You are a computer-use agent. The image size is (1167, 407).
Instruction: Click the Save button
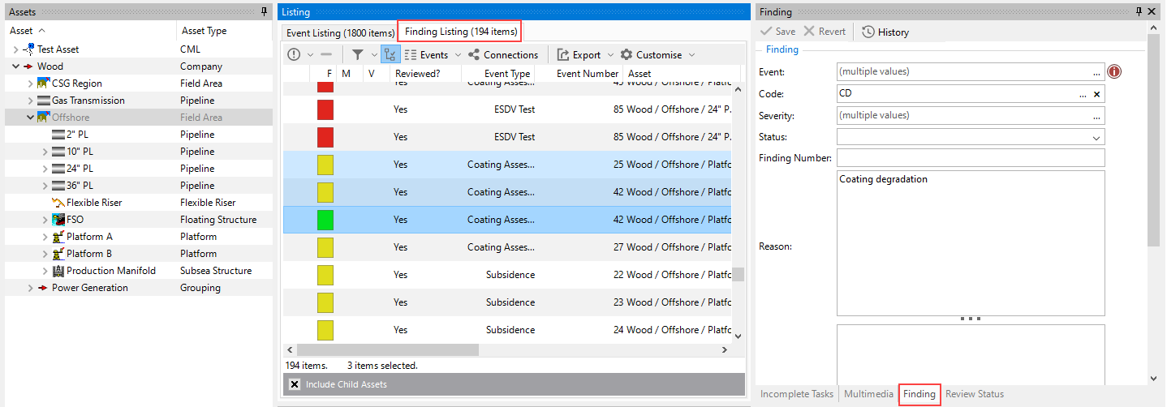(x=777, y=32)
